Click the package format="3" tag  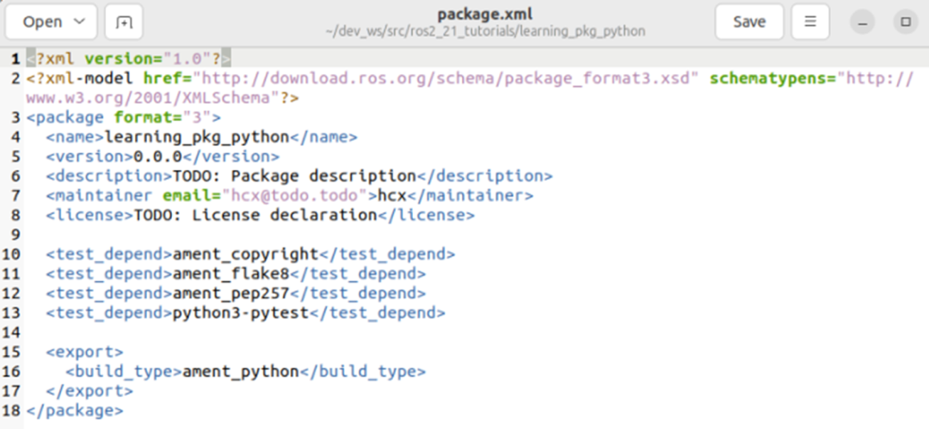tap(123, 117)
